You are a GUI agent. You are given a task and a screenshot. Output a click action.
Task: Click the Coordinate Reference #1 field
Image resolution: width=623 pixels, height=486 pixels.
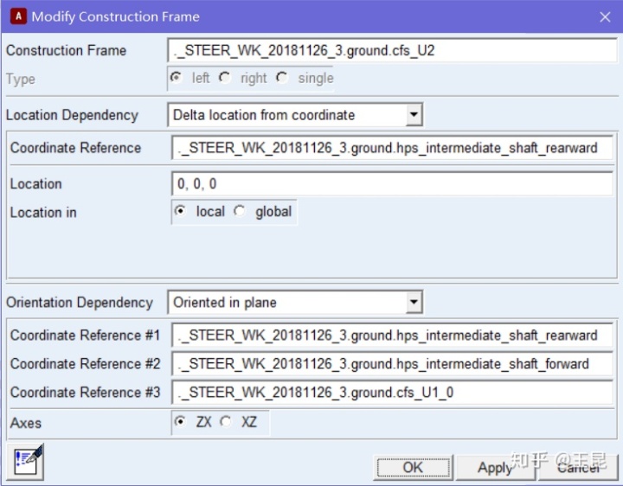(x=392, y=336)
